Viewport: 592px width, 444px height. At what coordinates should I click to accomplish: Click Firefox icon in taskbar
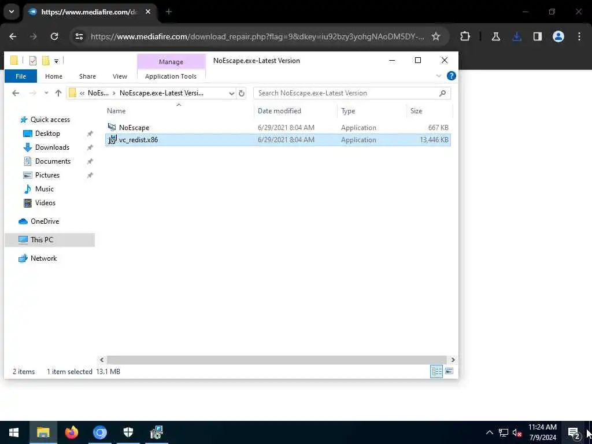[x=71, y=432]
